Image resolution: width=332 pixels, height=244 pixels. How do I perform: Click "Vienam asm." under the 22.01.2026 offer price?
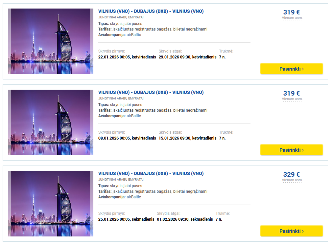coord(292,18)
